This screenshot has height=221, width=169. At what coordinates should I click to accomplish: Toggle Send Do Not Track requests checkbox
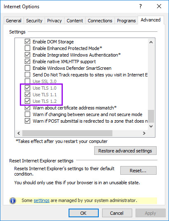coord(27,74)
